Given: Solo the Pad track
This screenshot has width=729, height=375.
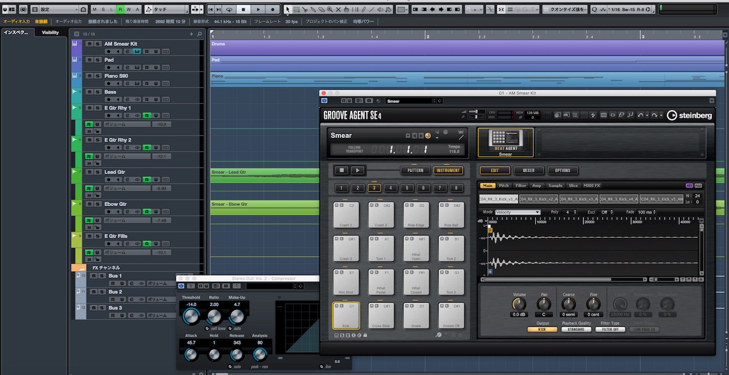Looking at the screenshot, I should pos(98,60).
